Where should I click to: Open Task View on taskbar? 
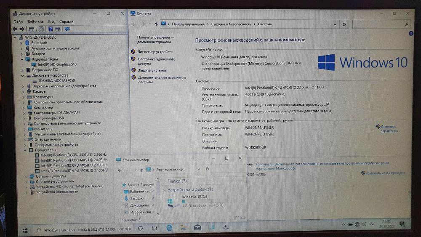pos(154,228)
